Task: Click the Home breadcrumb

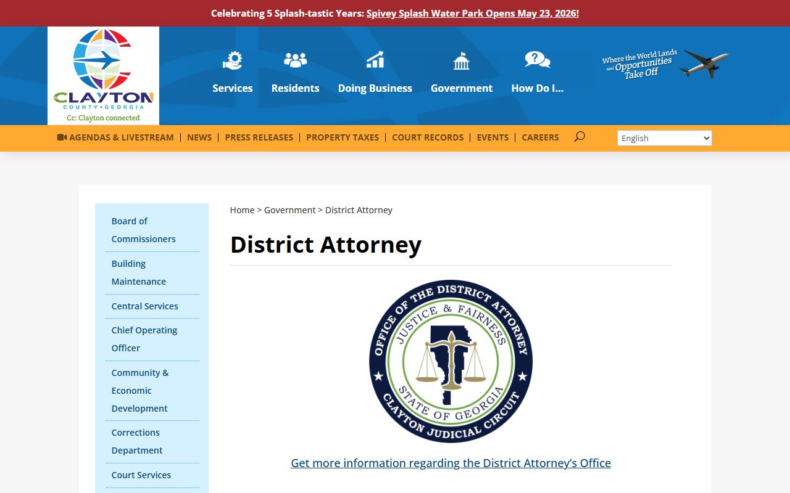Action: 242,210
